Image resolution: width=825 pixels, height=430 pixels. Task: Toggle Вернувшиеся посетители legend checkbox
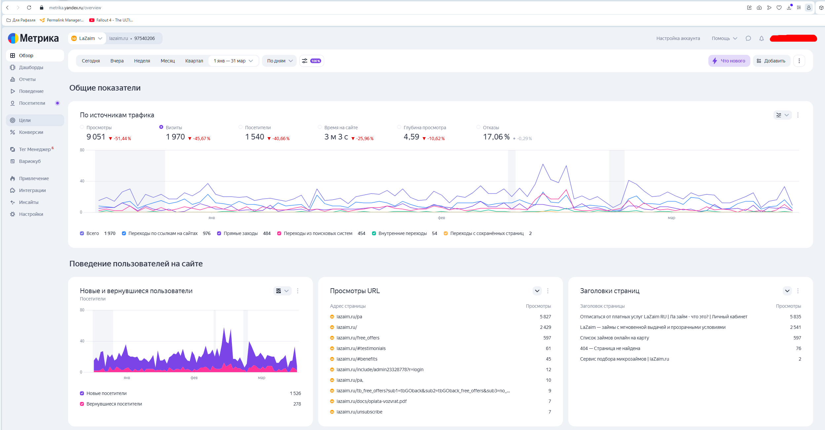[82, 404]
